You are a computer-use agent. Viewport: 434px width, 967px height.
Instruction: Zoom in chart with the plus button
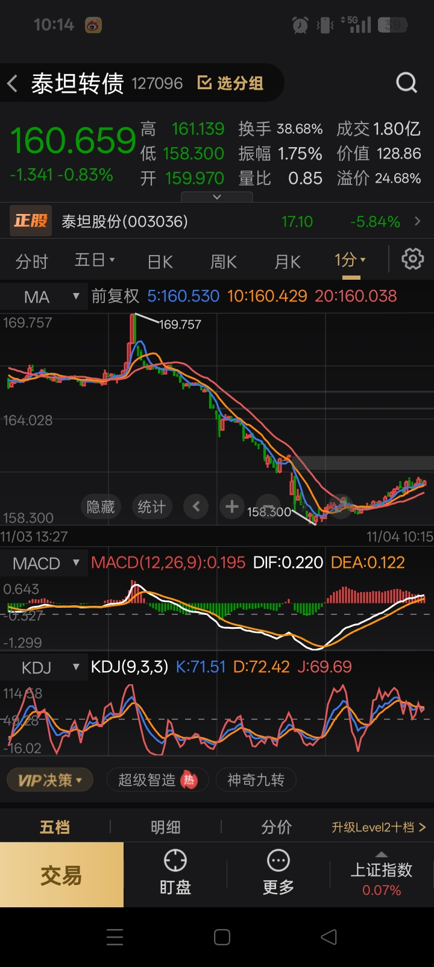[231, 506]
